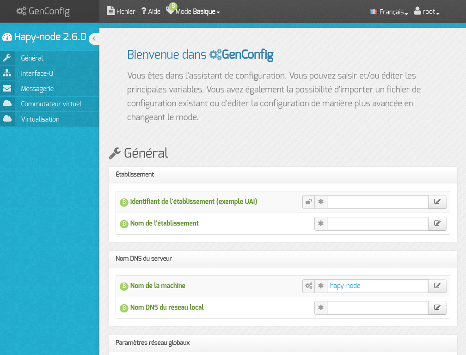
Task: Click the Hapy-node dashboard icon
Action: [7, 37]
